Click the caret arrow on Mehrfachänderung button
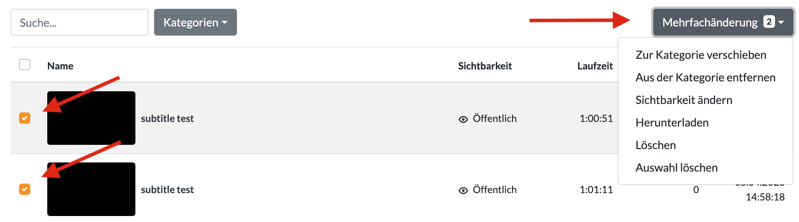This screenshot has width=799, height=222. tap(781, 22)
